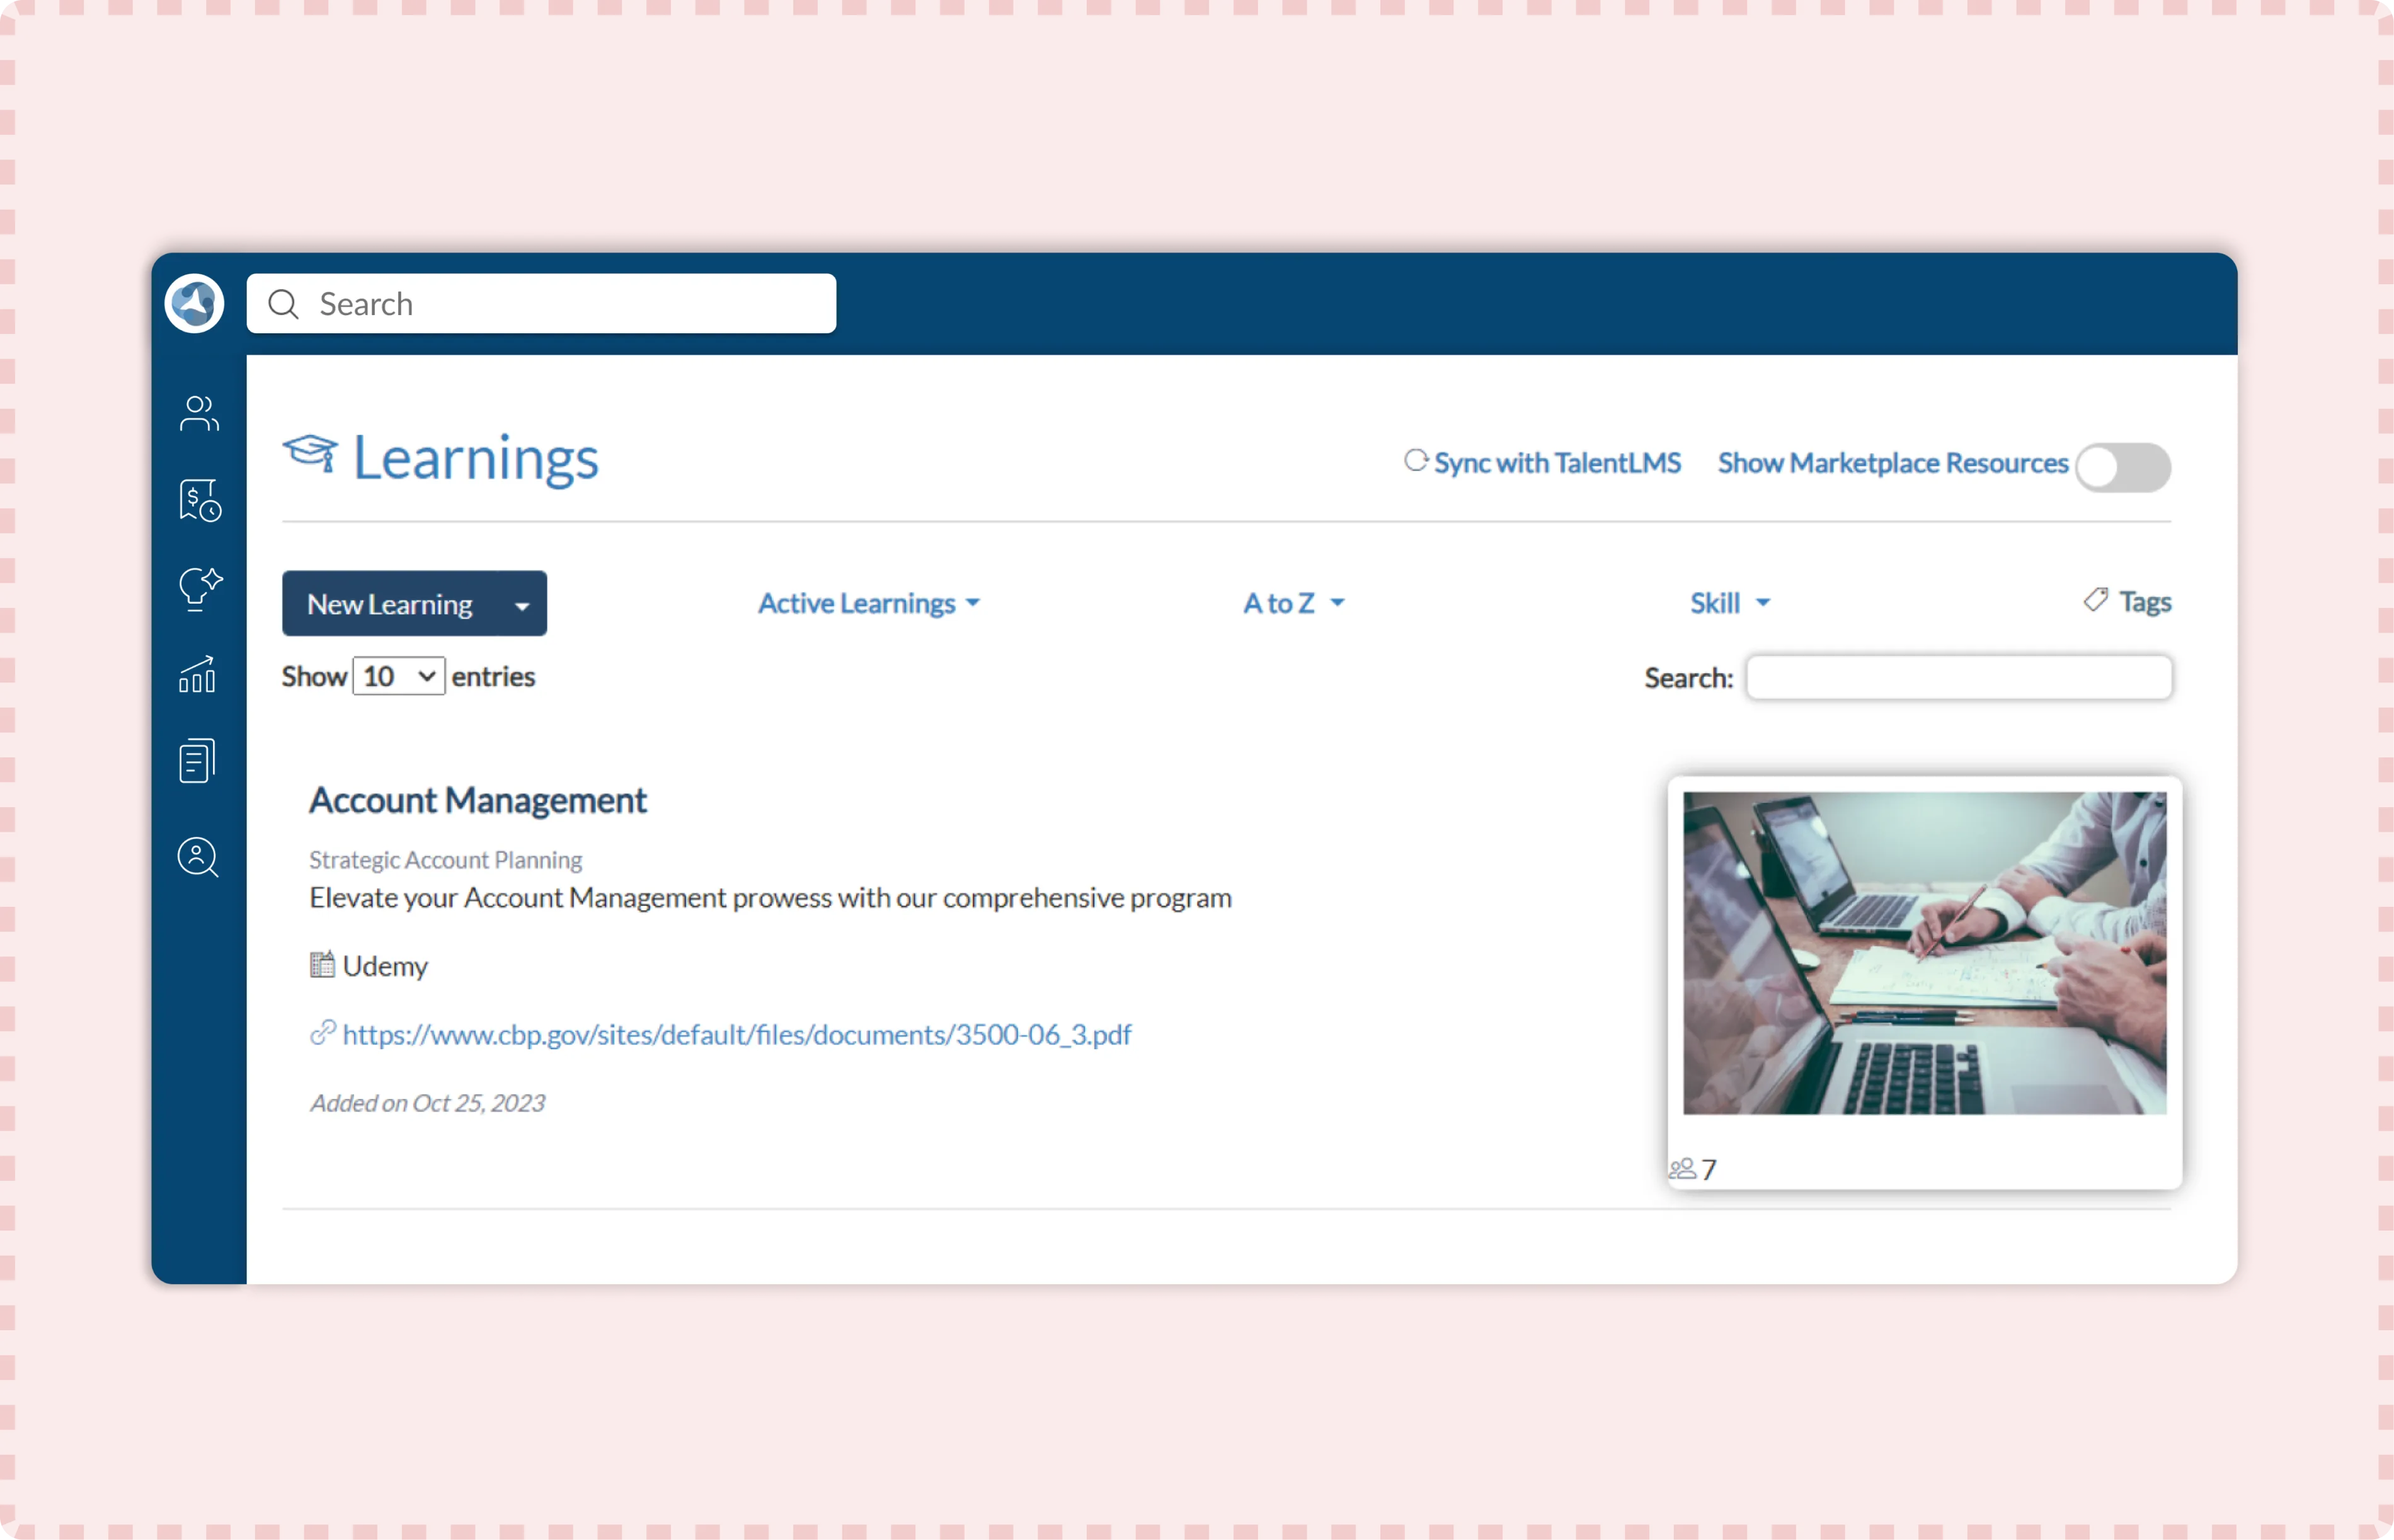
Task: Click the Account Management course thumbnail
Action: click(x=1924, y=953)
